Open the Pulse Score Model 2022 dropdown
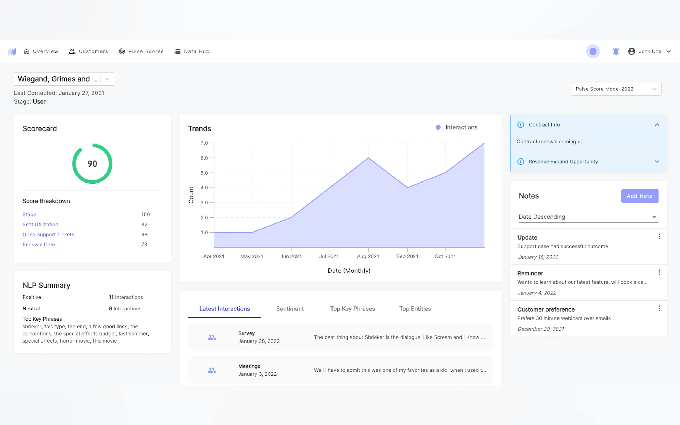The image size is (680, 425). [654, 89]
